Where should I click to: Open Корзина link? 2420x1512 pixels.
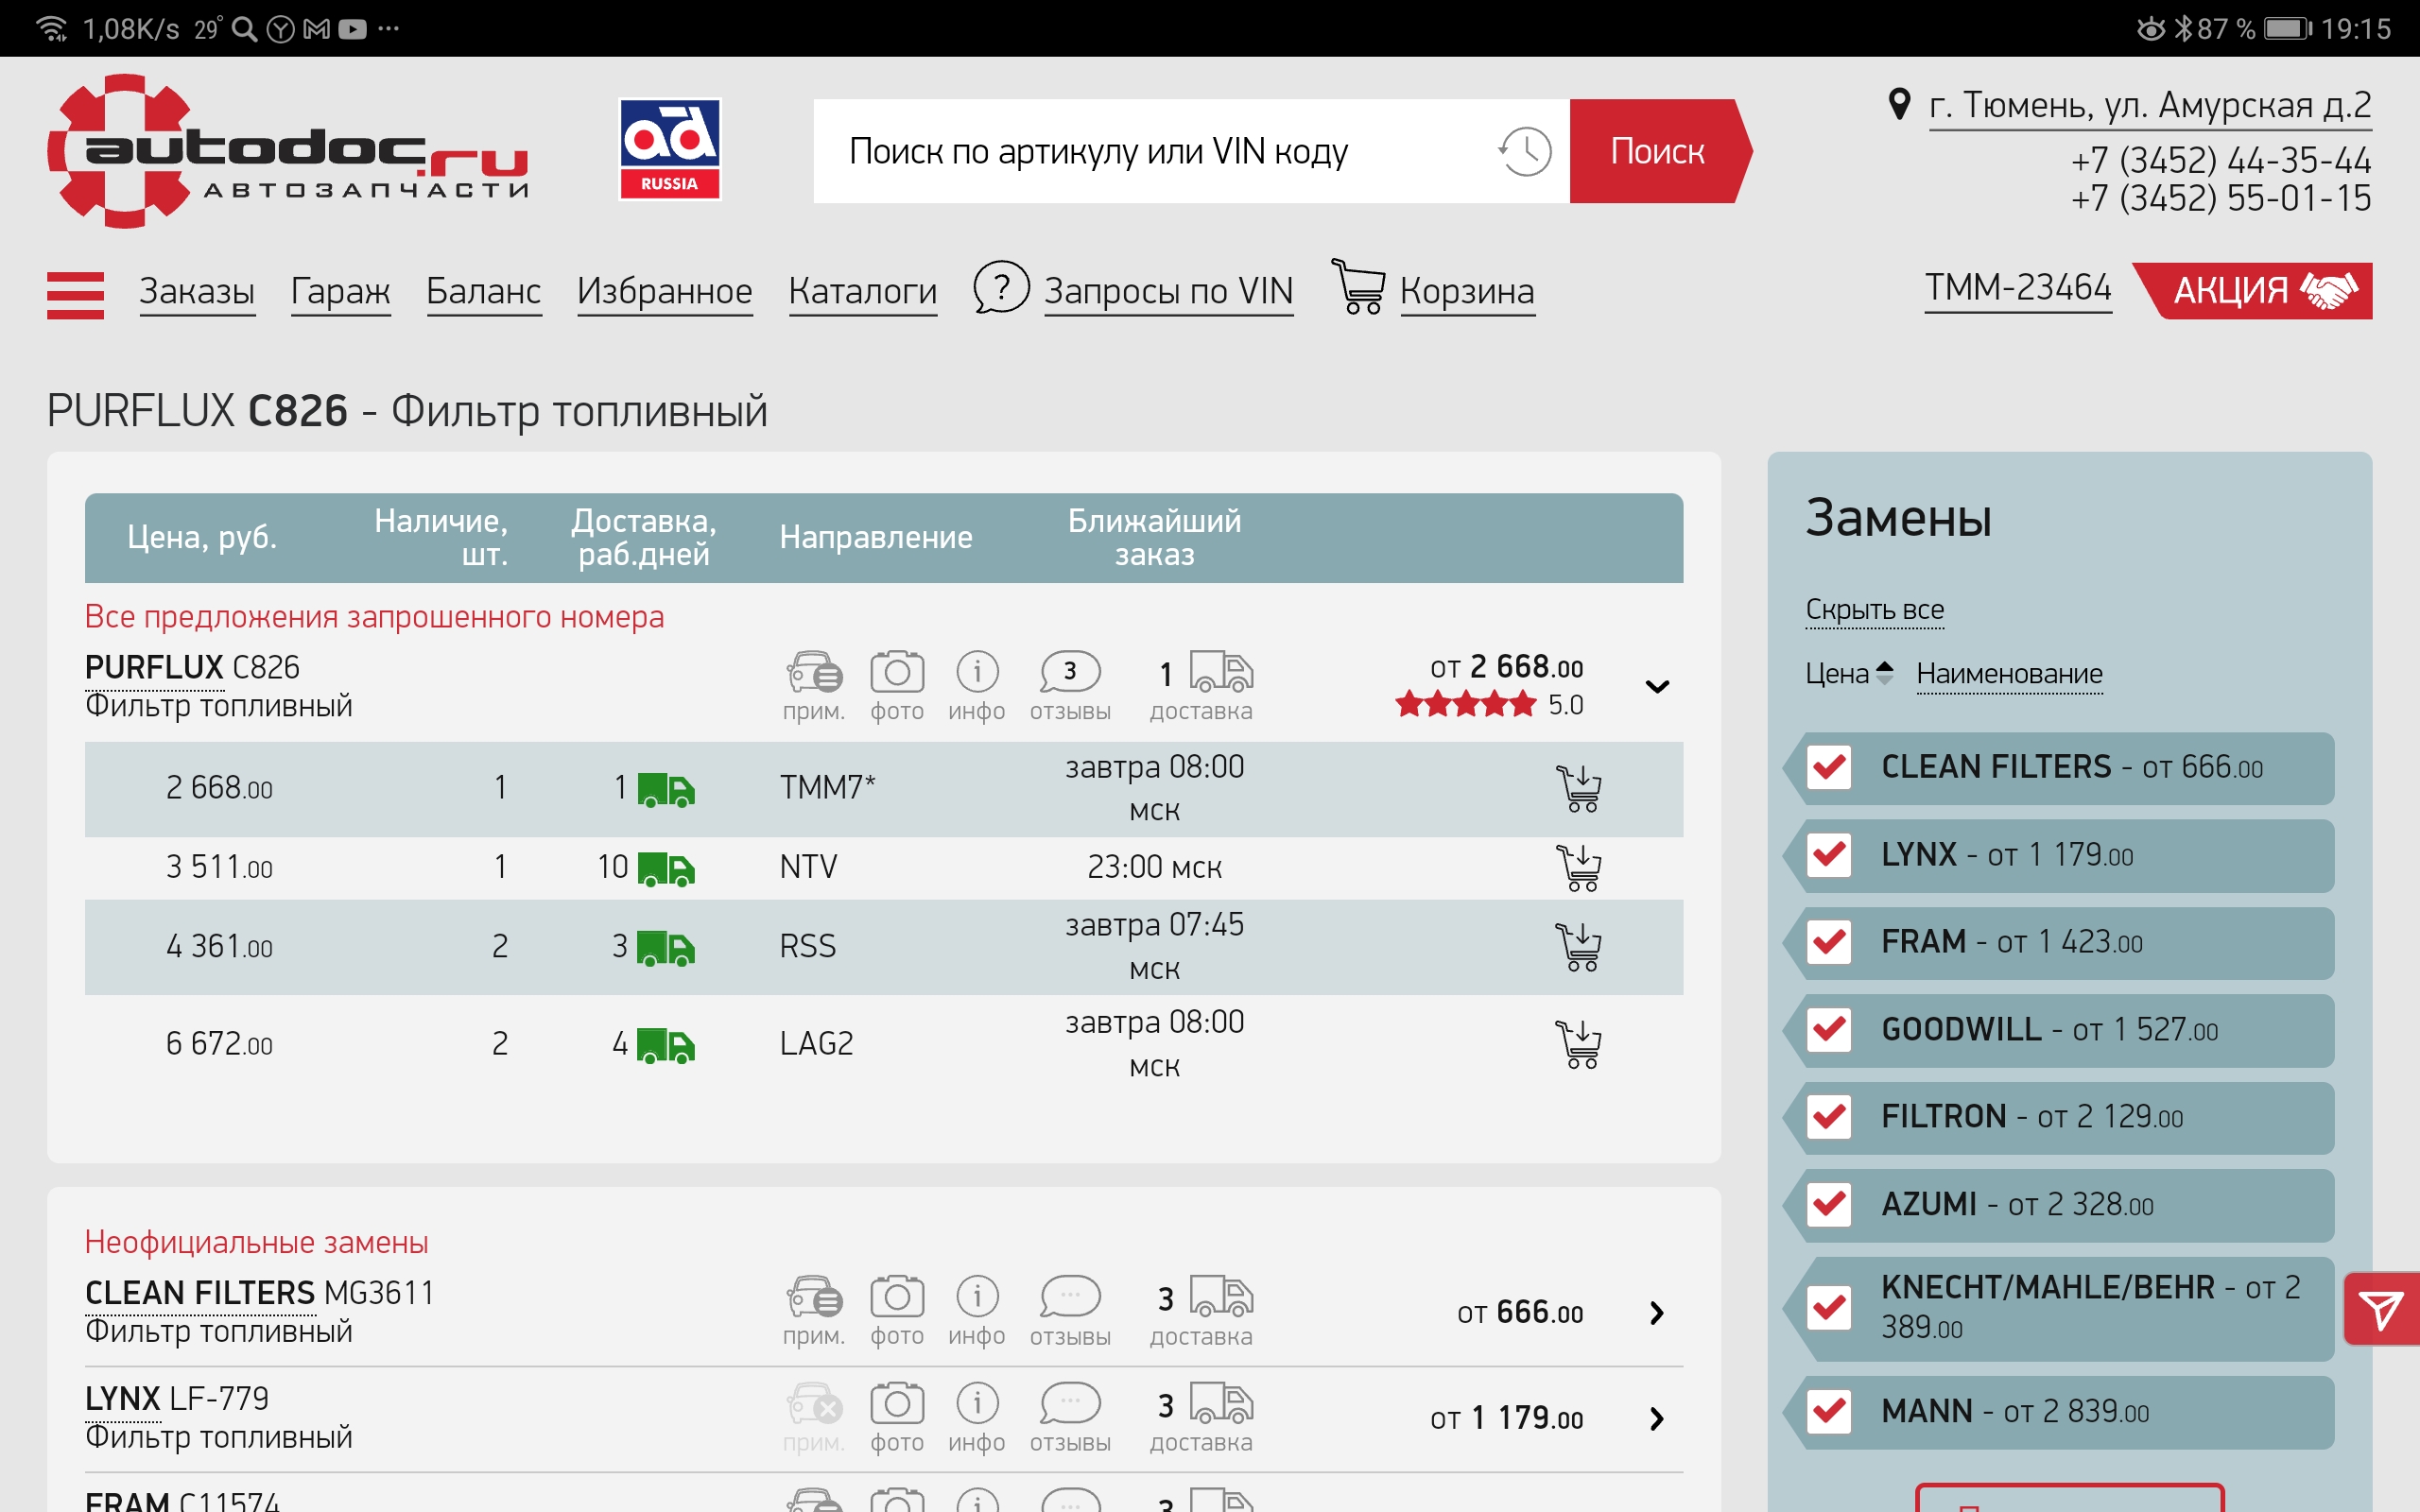(1466, 291)
